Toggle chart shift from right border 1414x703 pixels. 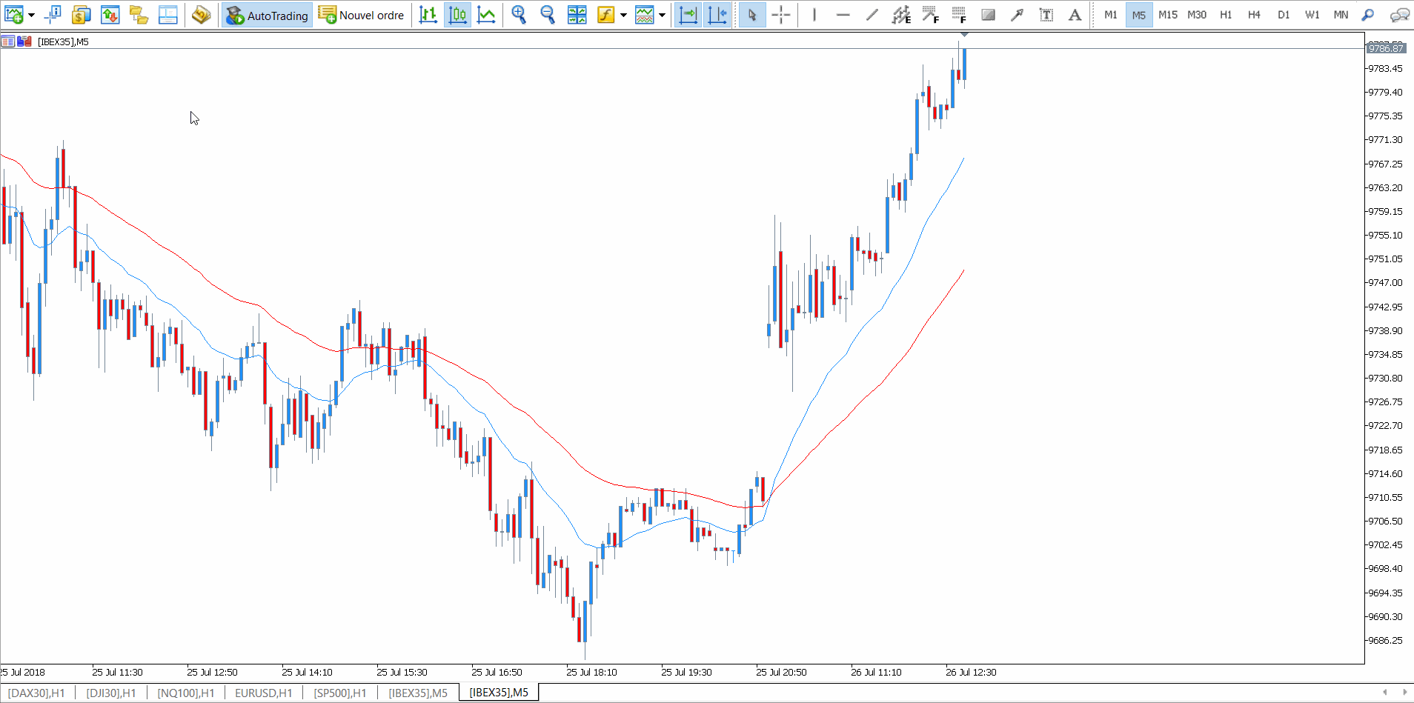click(717, 15)
